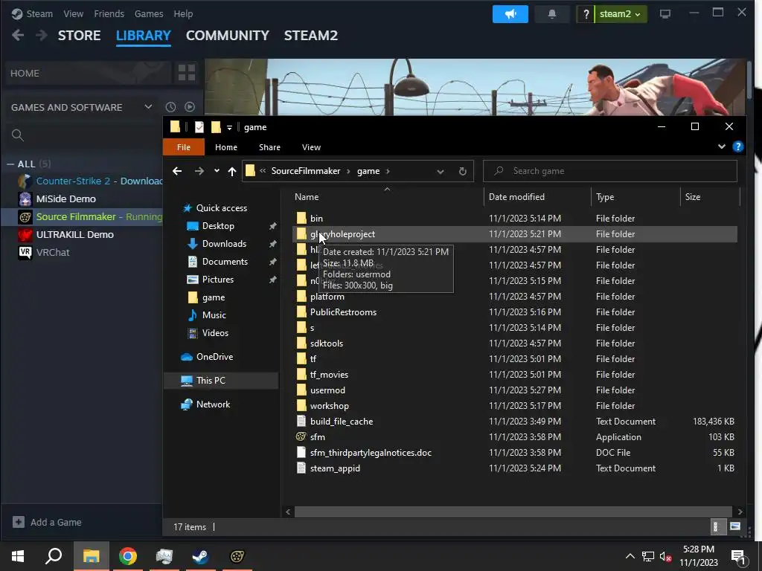Go up one folder level
The width and height of the screenshot is (762, 571).
click(232, 171)
